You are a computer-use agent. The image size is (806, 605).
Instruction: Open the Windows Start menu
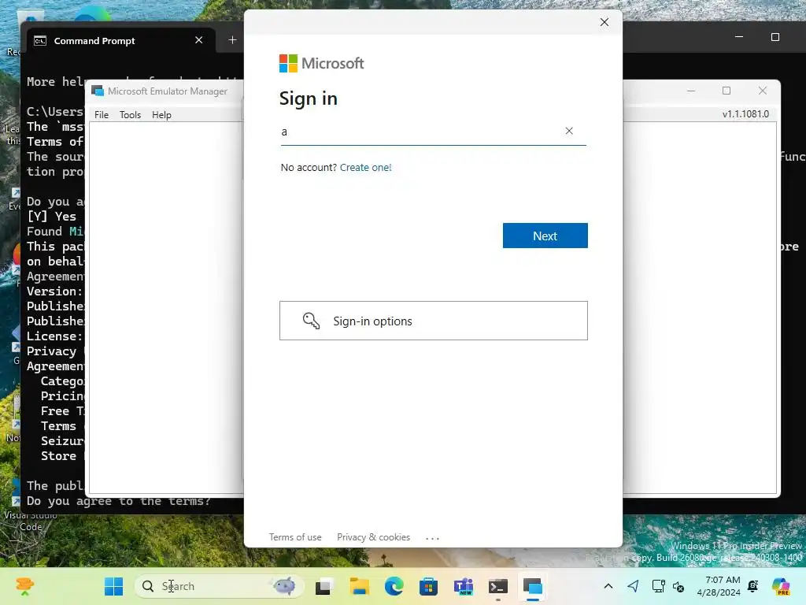pyautogui.click(x=113, y=586)
